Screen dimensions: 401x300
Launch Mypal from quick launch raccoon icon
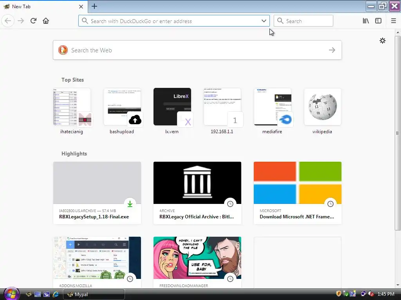point(29,295)
